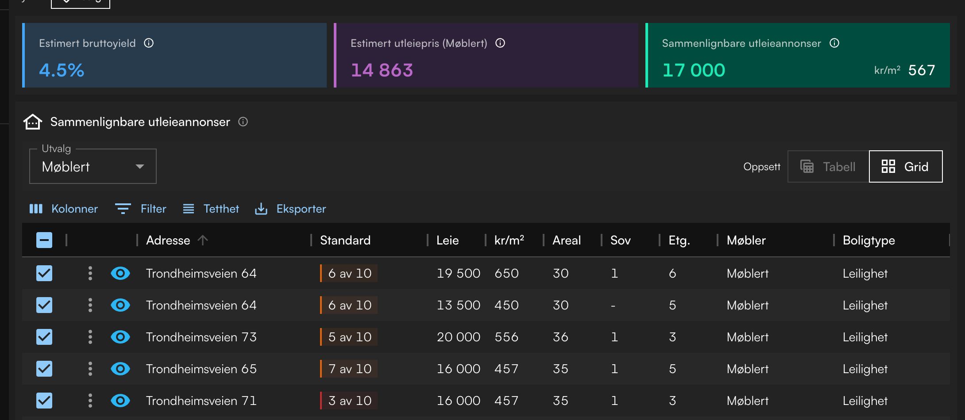Screen dimensions: 965x420
Task: Click the Eksporter button
Action: (x=290, y=209)
